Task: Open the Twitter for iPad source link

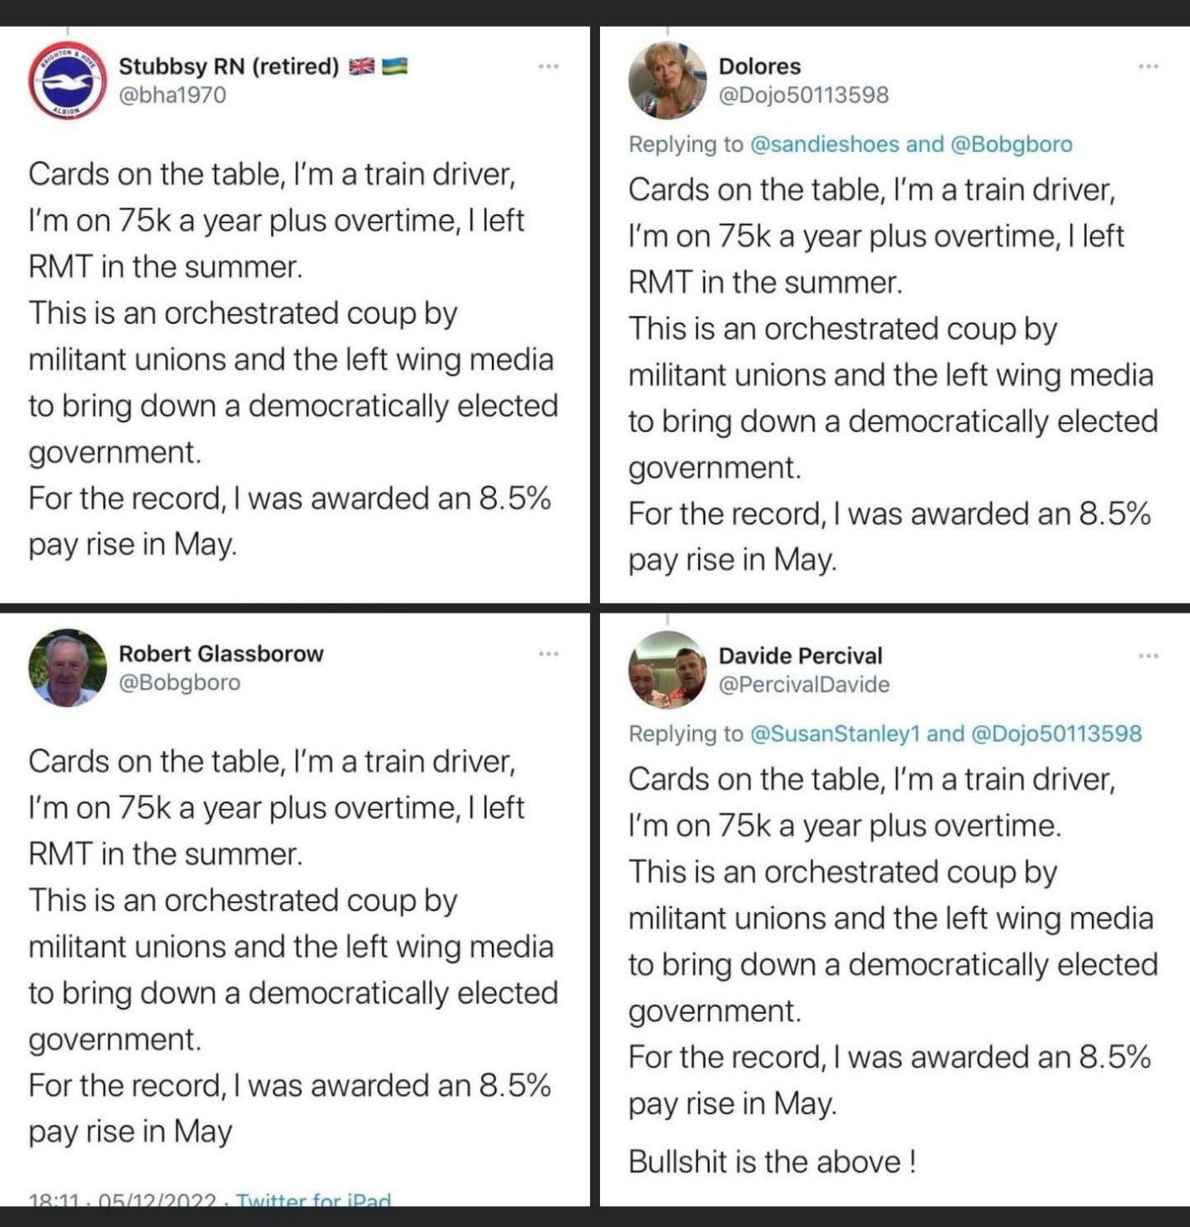Action: (x=314, y=1200)
